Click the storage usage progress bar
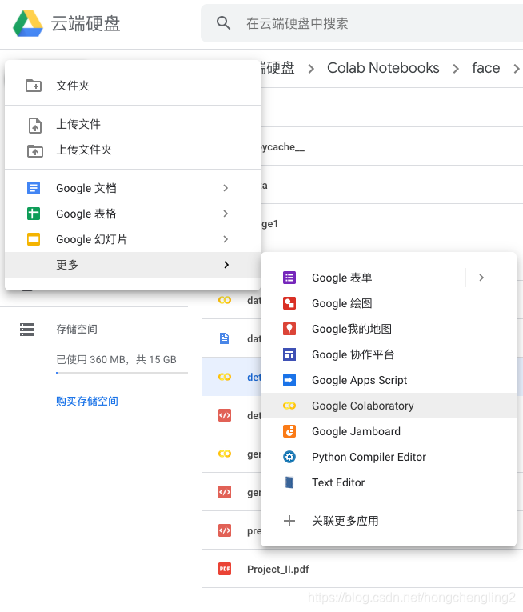The image size is (523, 612). (122, 373)
